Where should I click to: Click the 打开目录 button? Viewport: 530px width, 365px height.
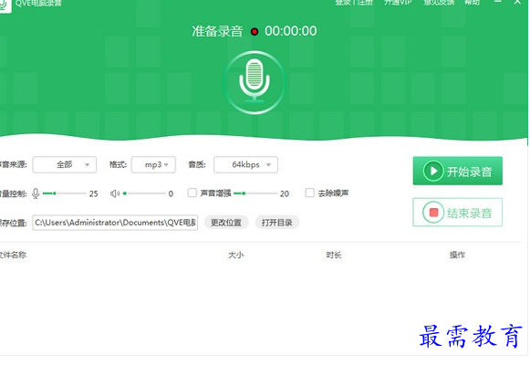276,223
